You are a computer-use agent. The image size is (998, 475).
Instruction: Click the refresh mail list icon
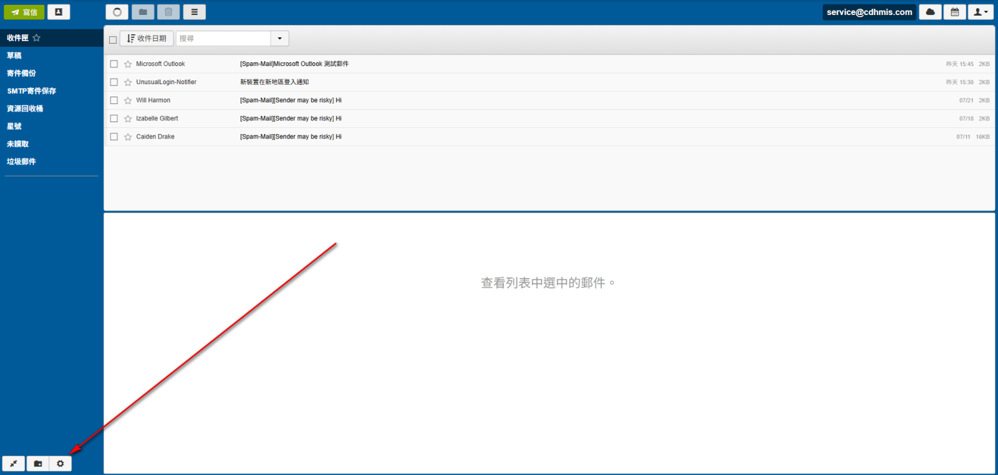point(117,12)
